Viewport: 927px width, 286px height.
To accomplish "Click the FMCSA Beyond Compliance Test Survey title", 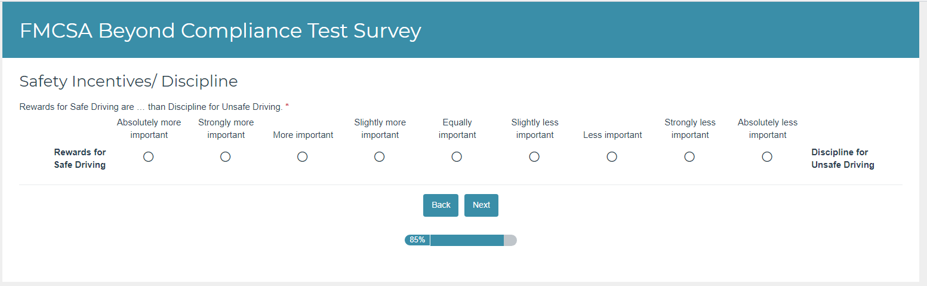I will (220, 31).
